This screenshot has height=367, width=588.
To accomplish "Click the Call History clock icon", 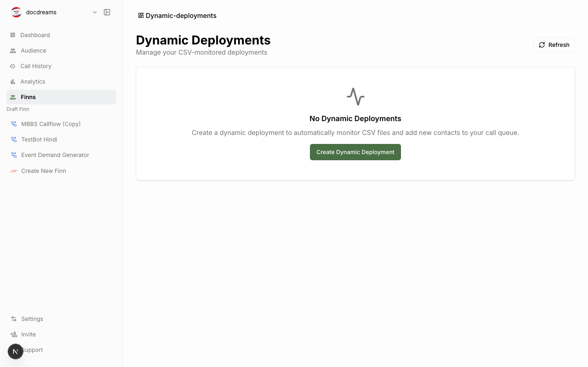I will click(13, 66).
